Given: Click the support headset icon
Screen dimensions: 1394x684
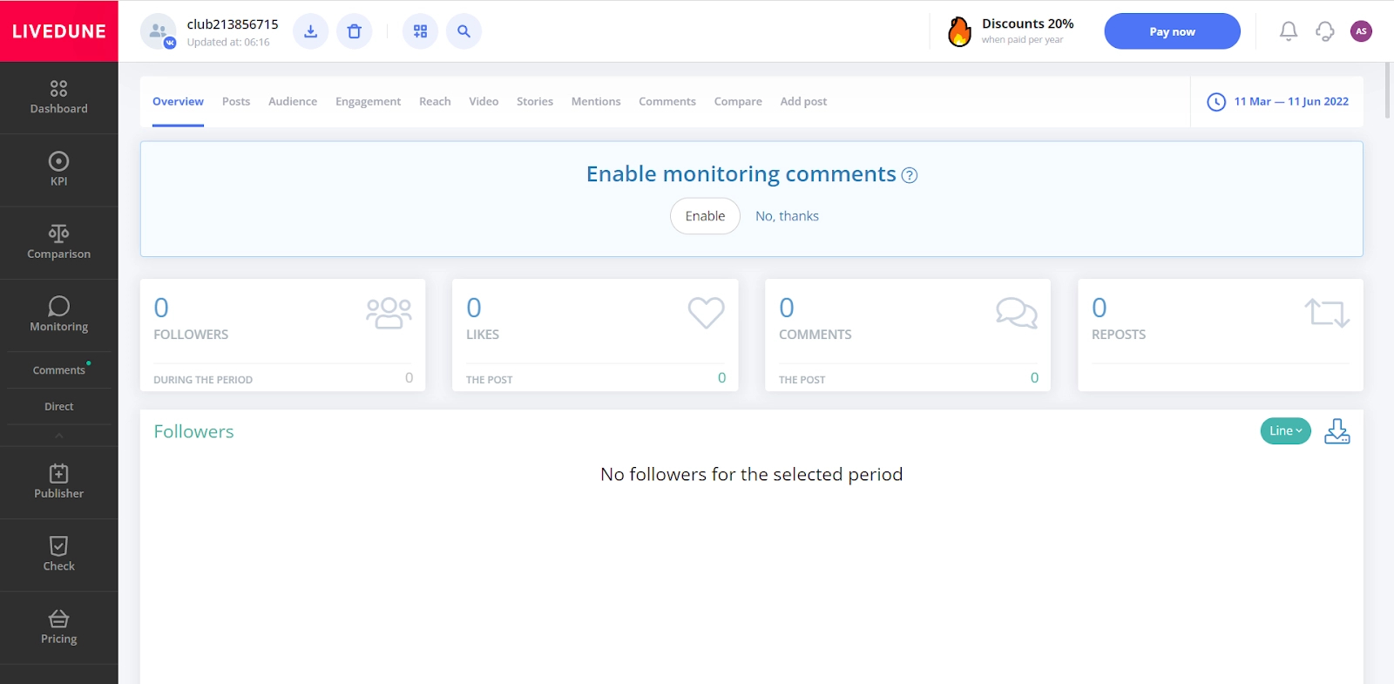Looking at the screenshot, I should [x=1324, y=31].
